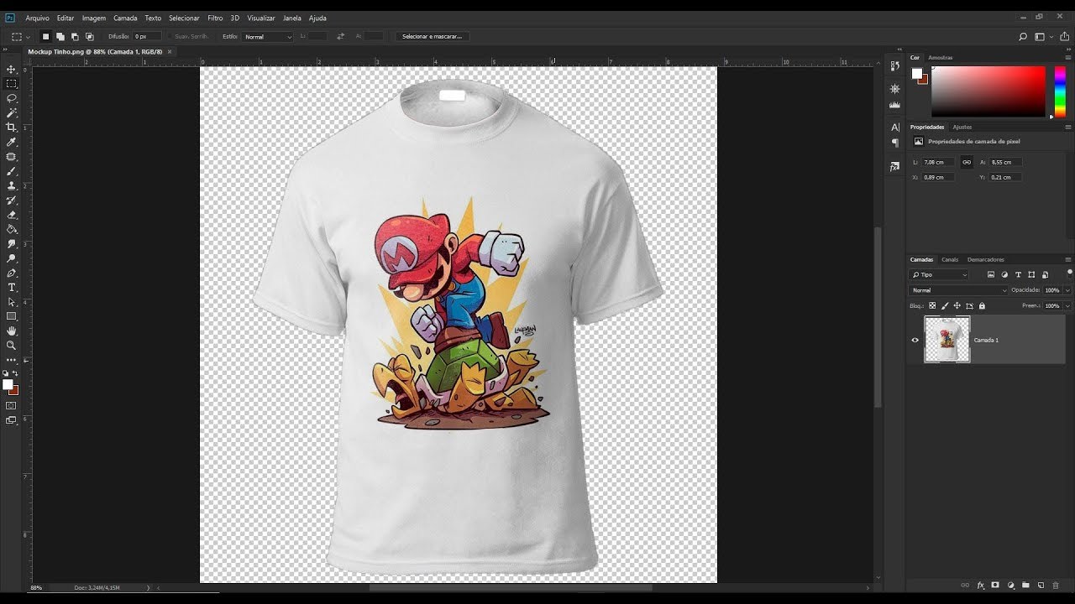Select the Rectangle shape tool
Image resolution: width=1075 pixels, height=604 pixels.
(12, 316)
